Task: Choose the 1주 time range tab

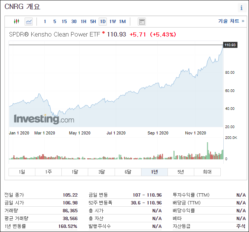Action: (x=48, y=172)
